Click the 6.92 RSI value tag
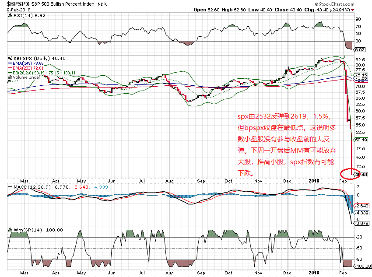The width and height of the screenshot is (372, 277). (x=361, y=50)
